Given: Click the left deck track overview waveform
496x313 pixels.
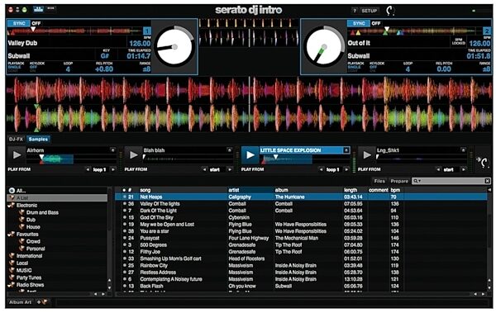Looking at the screenshot, I should click(x=75, y=31).
